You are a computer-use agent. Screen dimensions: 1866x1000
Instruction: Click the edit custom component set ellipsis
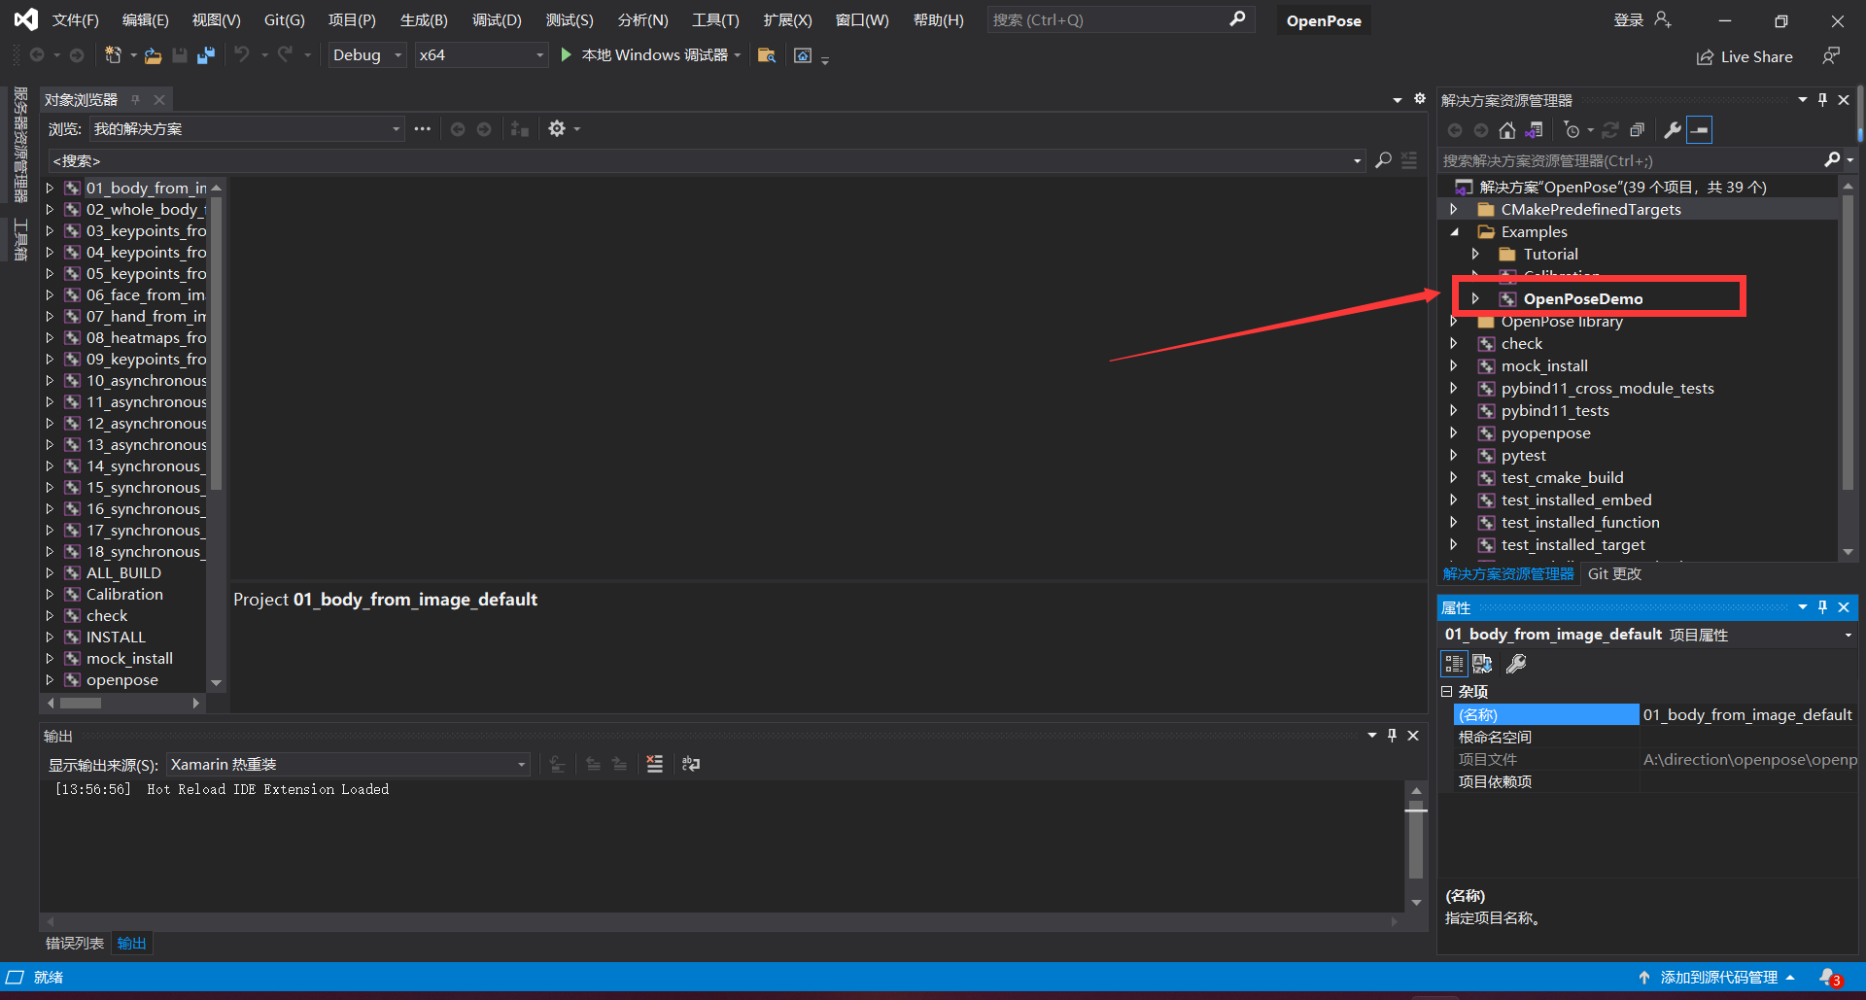(422, 128)
